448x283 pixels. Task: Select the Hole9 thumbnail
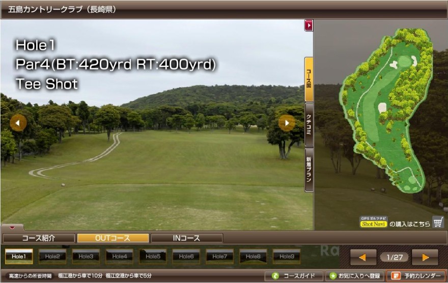click(286, 257)
